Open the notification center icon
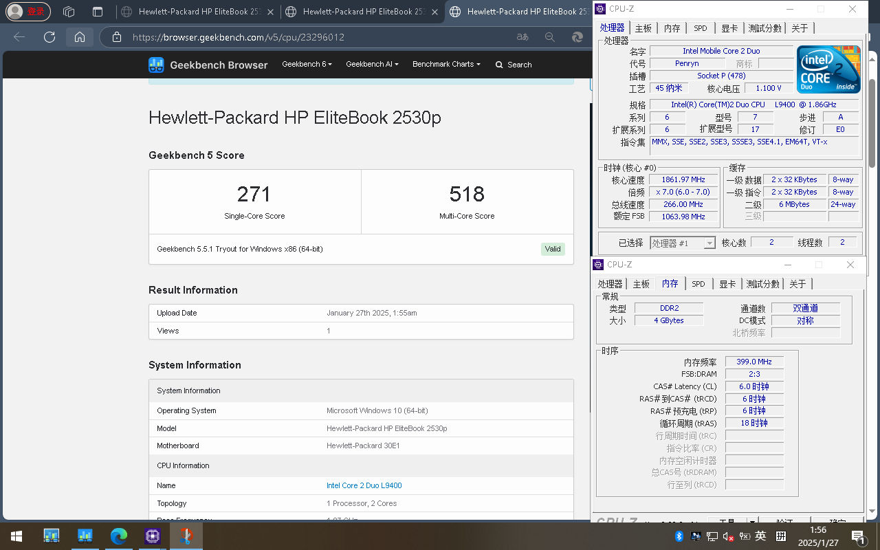880x550 pixels. pos(858,536)
